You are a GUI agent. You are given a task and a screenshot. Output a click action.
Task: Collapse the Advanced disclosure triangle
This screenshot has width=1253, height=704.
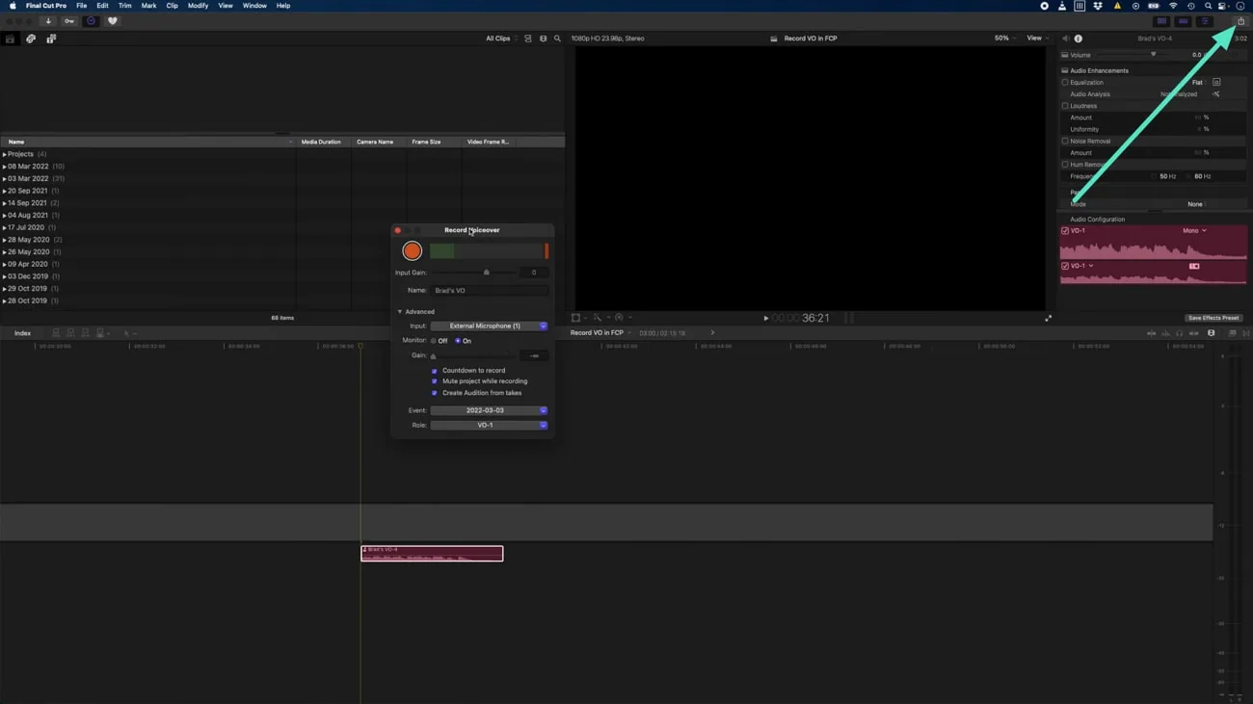[400, 312]
